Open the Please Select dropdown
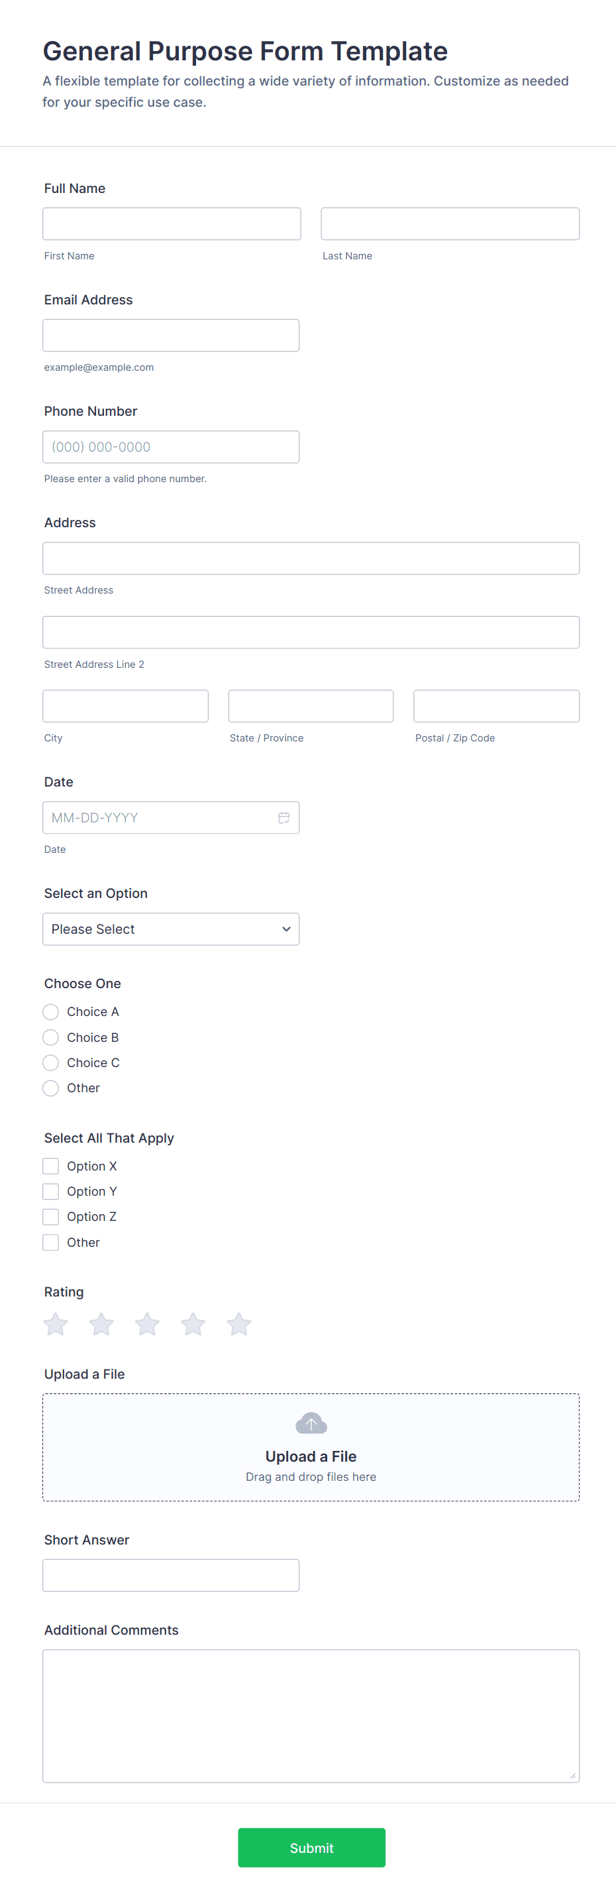 [x=171, y=928]
